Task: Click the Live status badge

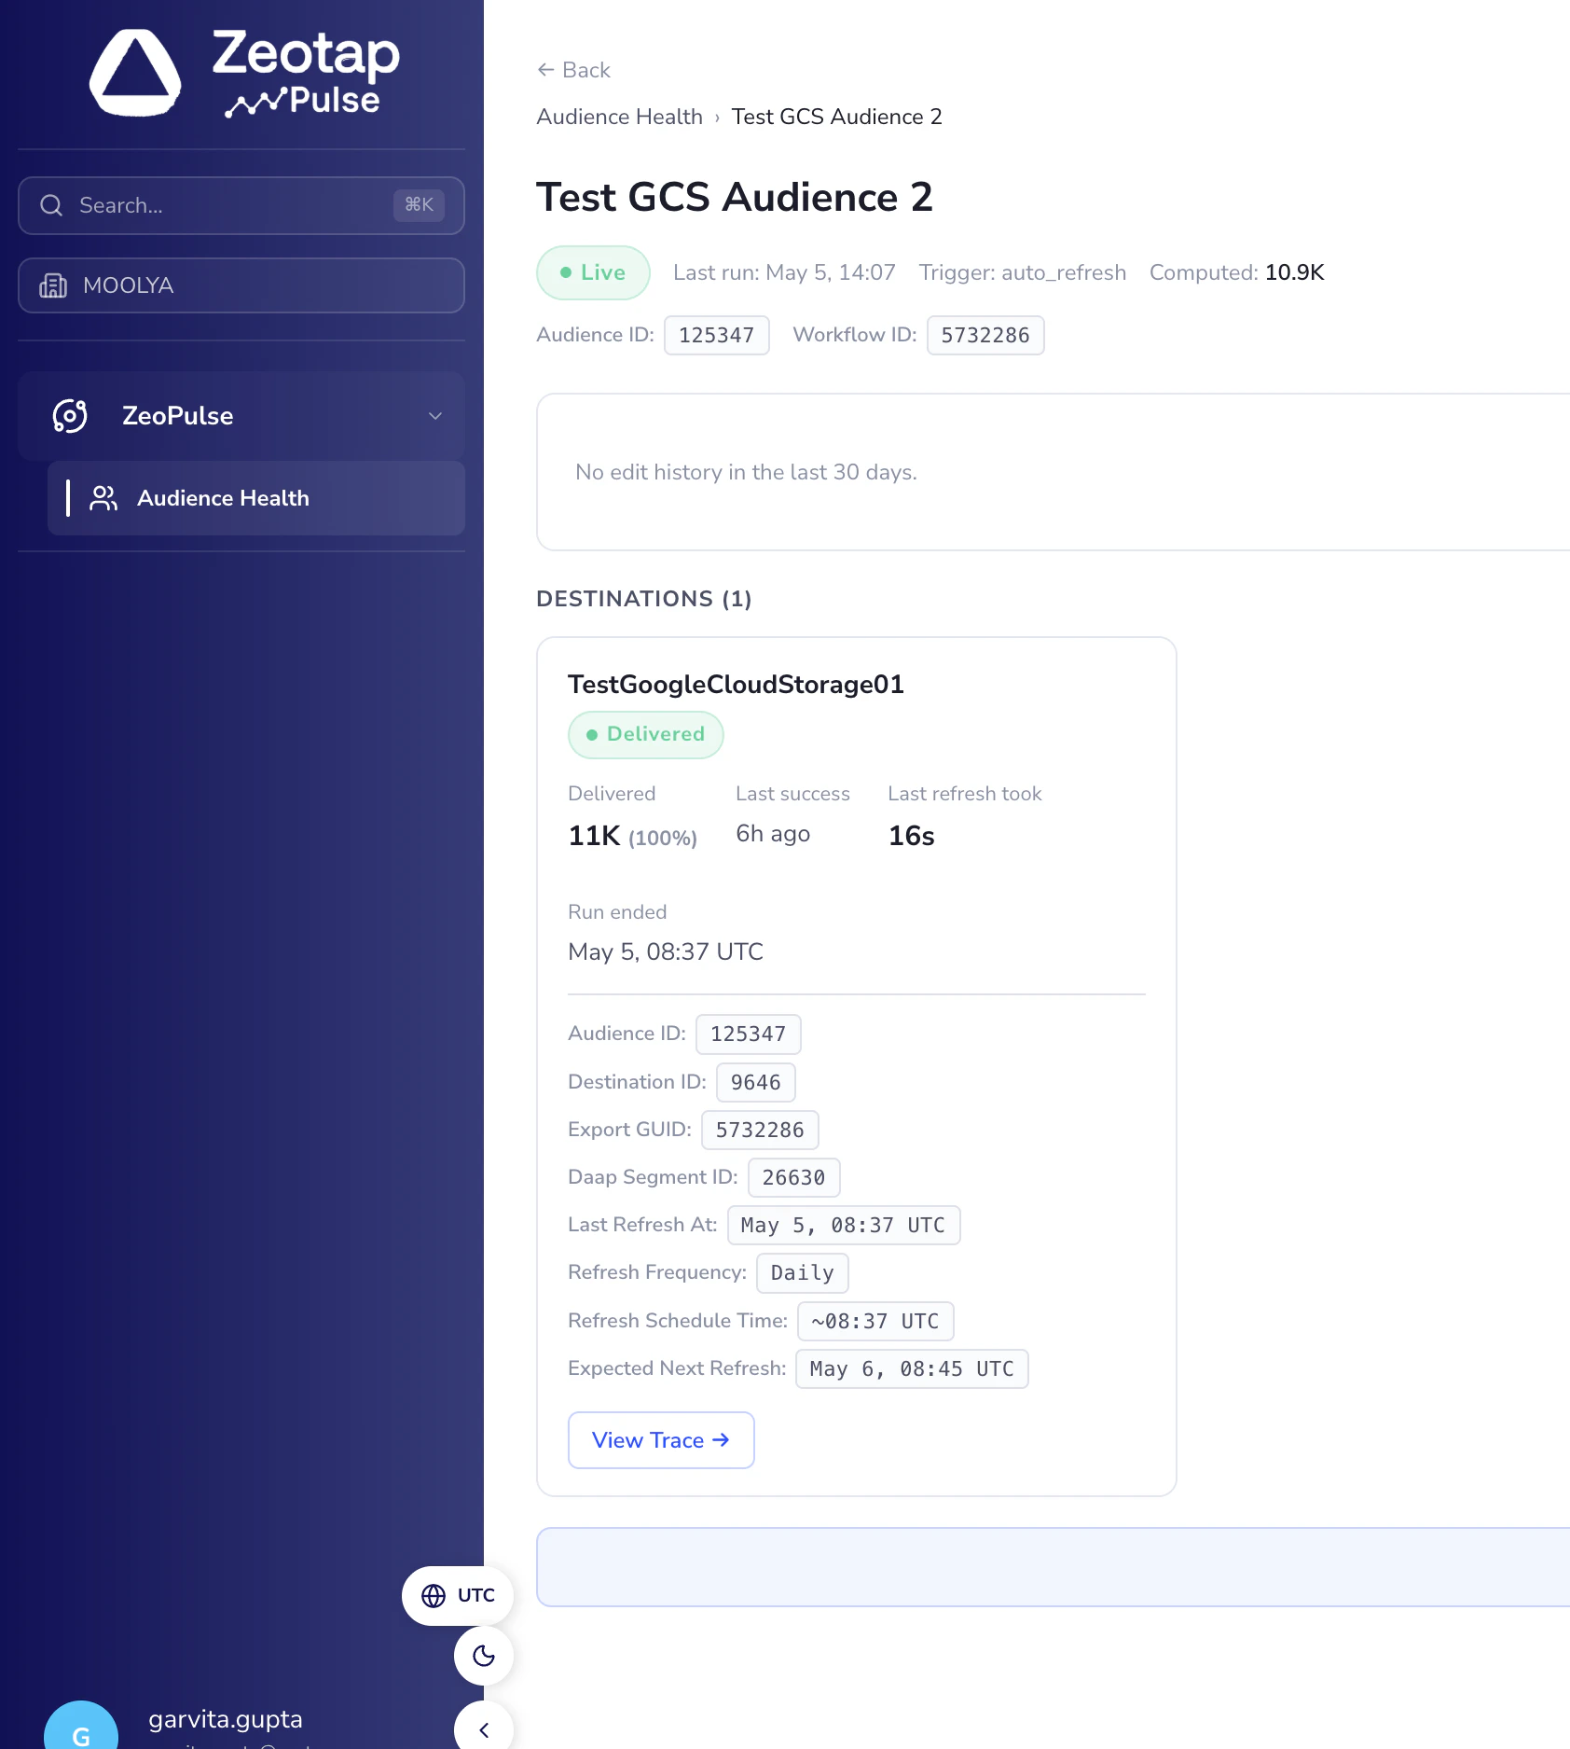Action: click(593, 272)
